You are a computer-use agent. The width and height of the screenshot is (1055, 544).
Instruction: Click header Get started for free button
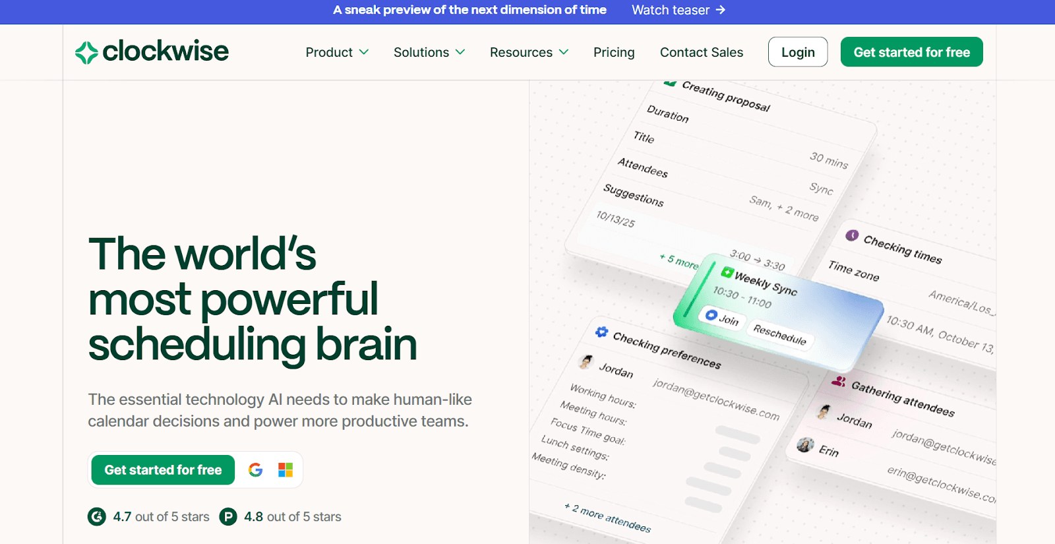pyautogui.click(x=912, y=52)
